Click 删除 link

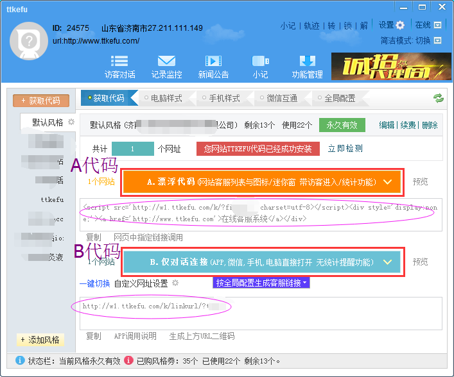coord(430,125)
